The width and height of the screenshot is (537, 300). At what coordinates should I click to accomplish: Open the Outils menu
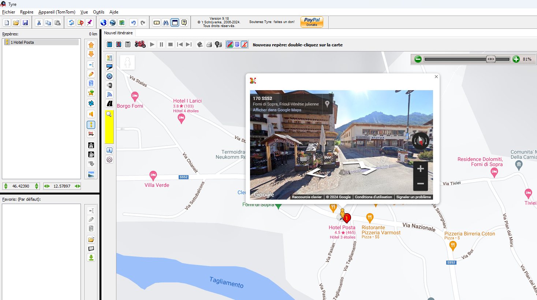98,12
